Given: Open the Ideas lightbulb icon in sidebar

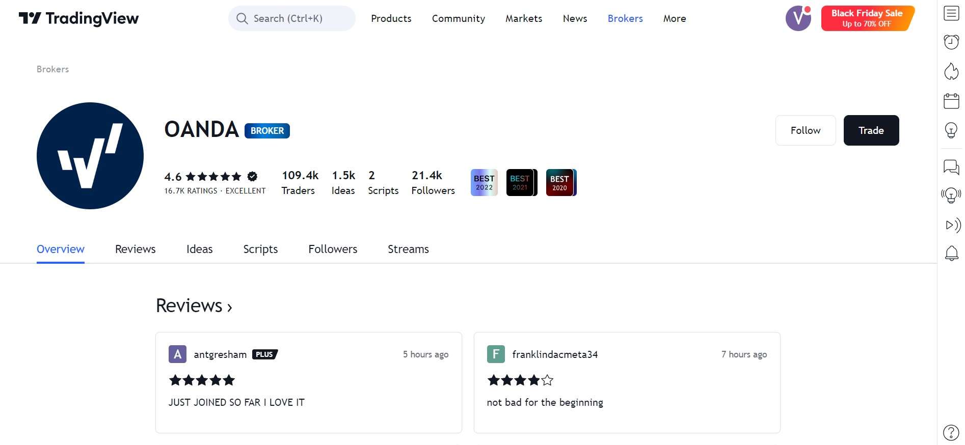Looking at the screenshot, I should (x=951, y=130).
